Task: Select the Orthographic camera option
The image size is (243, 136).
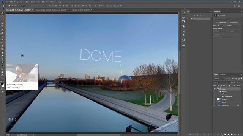Action: [232, 22]
